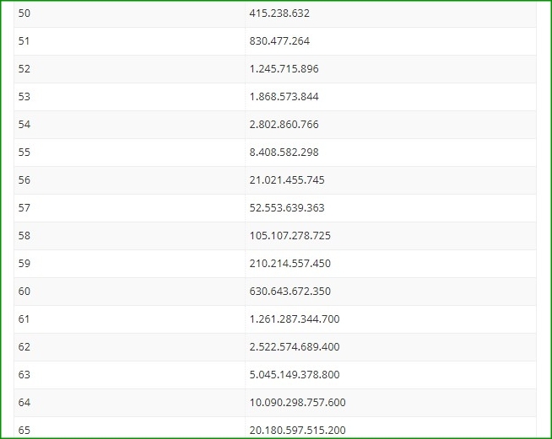Click the value 105.107.278.725
This screenshot has width=552, height=439.
[x=290, y=235]
